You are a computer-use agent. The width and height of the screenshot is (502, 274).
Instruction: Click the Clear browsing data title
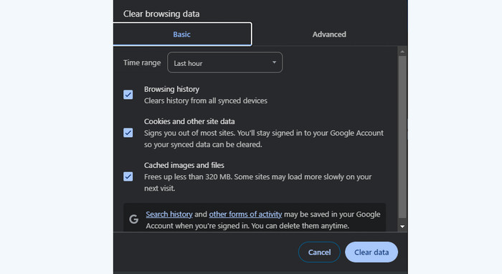(x=161, y=14)
